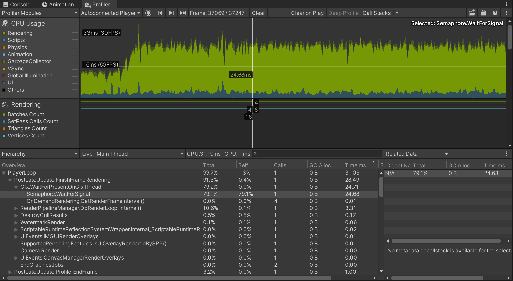Jump to current latest frame
Screen dimensions: 513x281
(183, 13)
